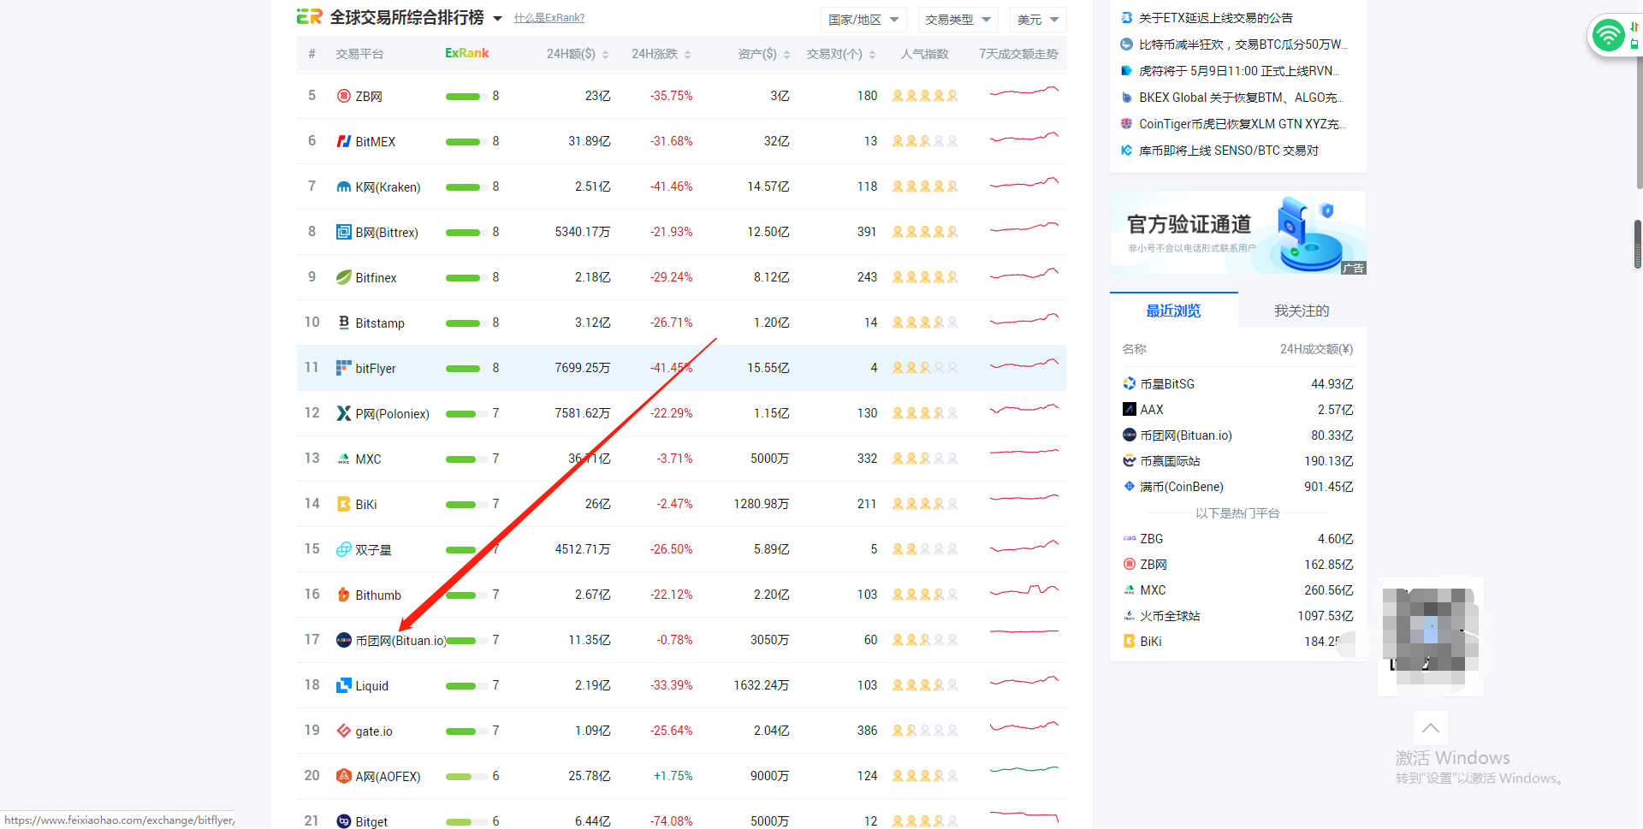The image size is (1643, 829).
Task: Click the -74.08% change value for Bitget
Action: 671,821
